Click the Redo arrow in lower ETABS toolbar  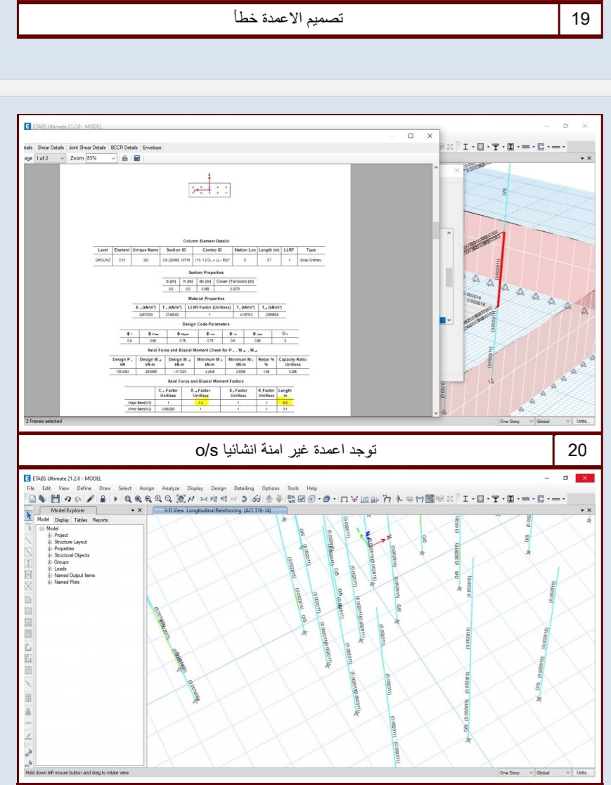coord(78,499)
